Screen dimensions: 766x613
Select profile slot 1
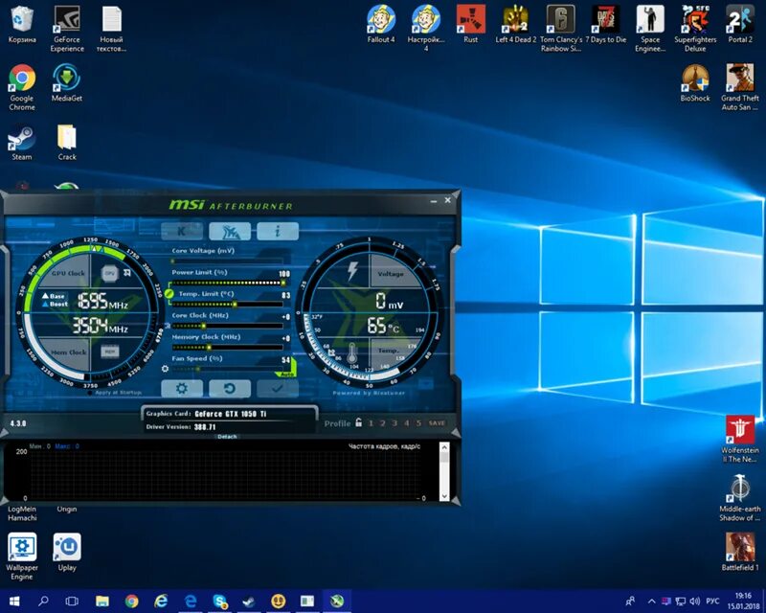[371, 423]
